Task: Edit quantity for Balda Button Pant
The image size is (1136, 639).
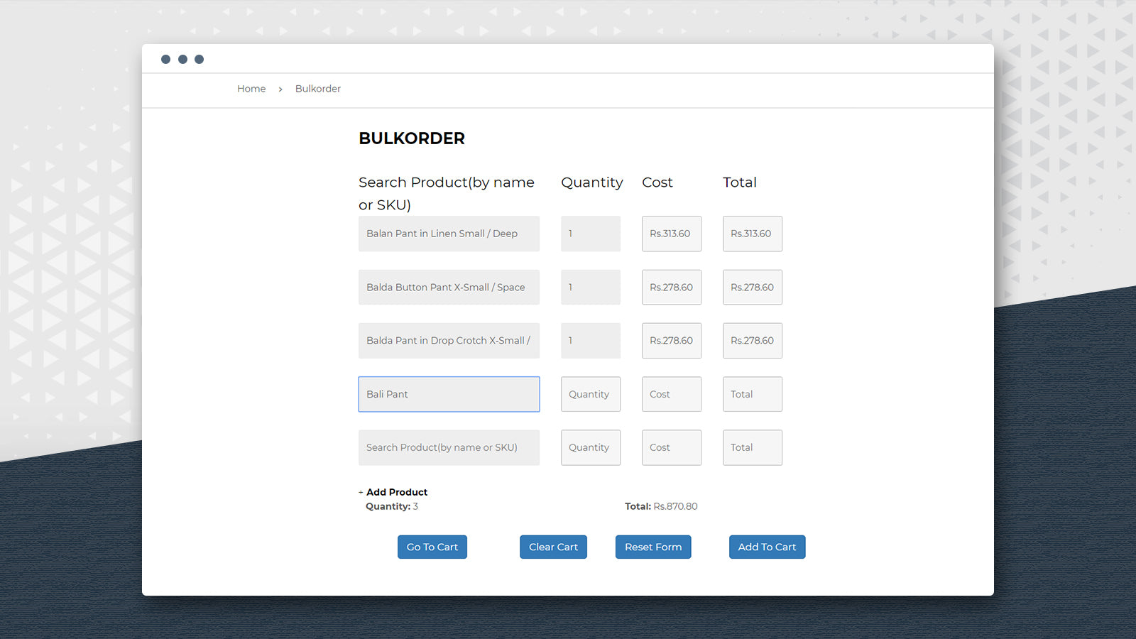Action: coord(590,287)
